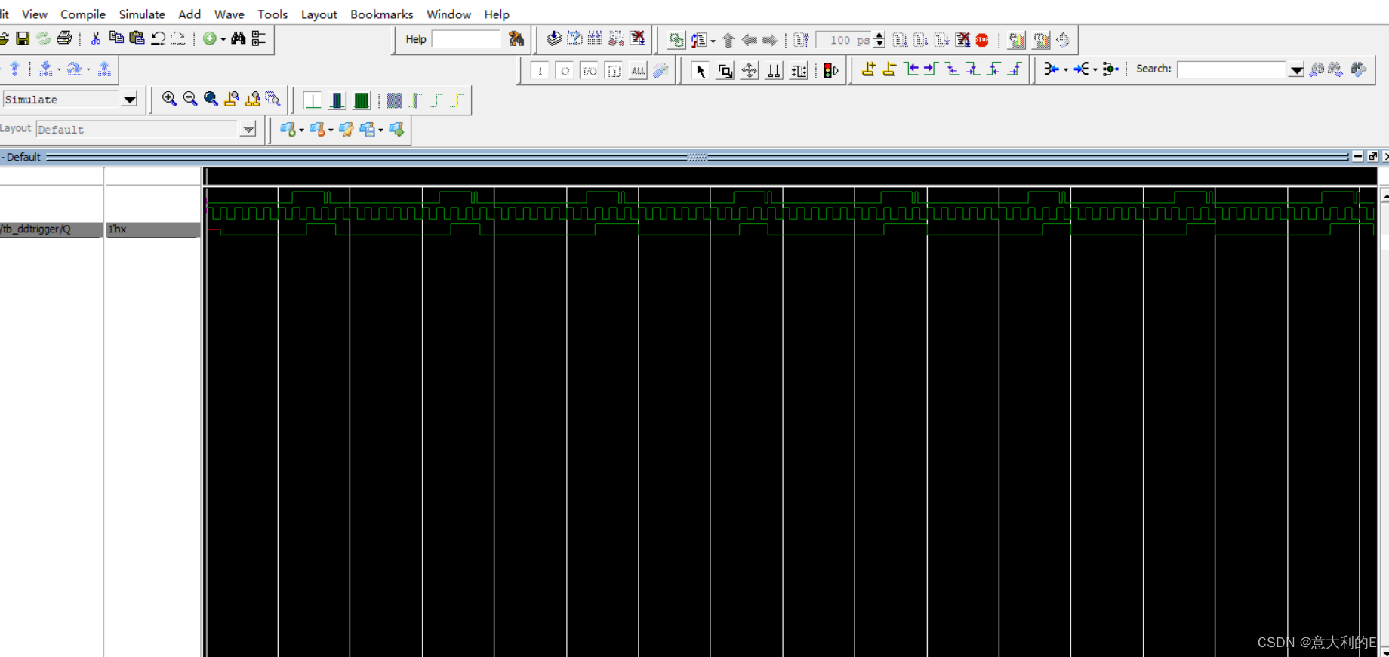Zoom full on the waveform

pos(211,99)
